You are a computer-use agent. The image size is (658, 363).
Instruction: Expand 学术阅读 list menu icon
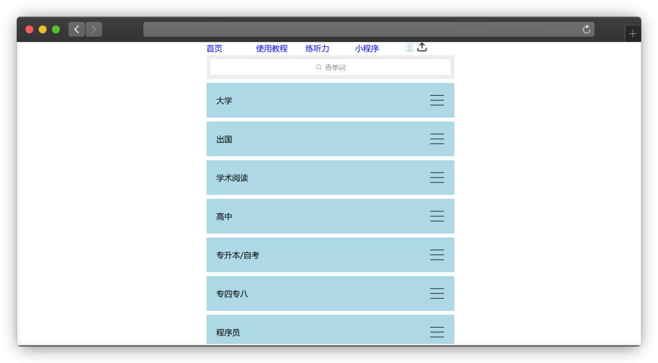(437, 177)
